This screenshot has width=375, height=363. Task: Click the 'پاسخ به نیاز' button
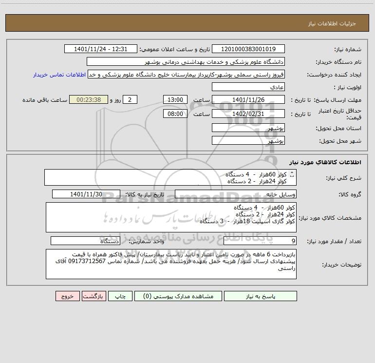coord(260,296)
